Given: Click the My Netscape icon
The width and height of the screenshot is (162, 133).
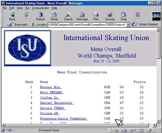Looking at the screenshot, I should click(x=82, y=16).
